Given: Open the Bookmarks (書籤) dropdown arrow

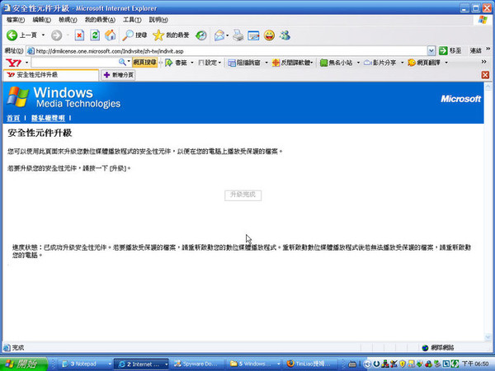Looking at the screenshot, I should click(191, 63).
